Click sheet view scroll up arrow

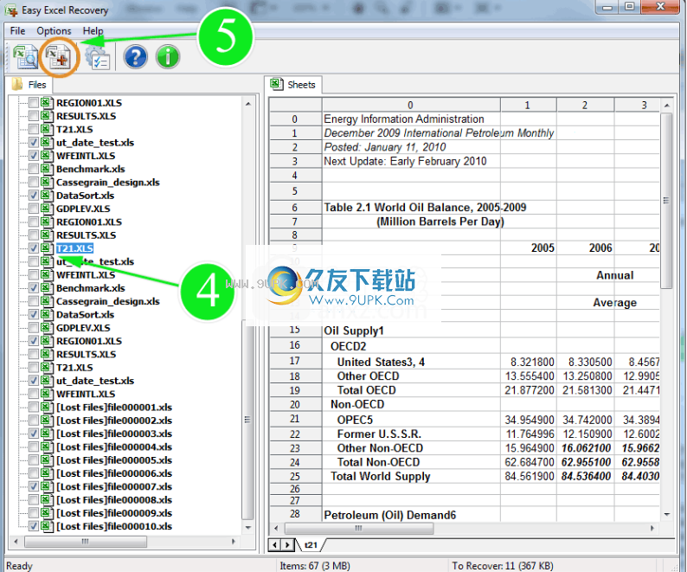666,106
